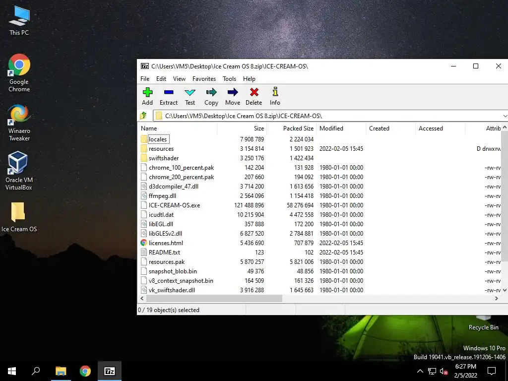Select the locales folder icon
Viewport: 508px width, 381px height.
(144, 139)
